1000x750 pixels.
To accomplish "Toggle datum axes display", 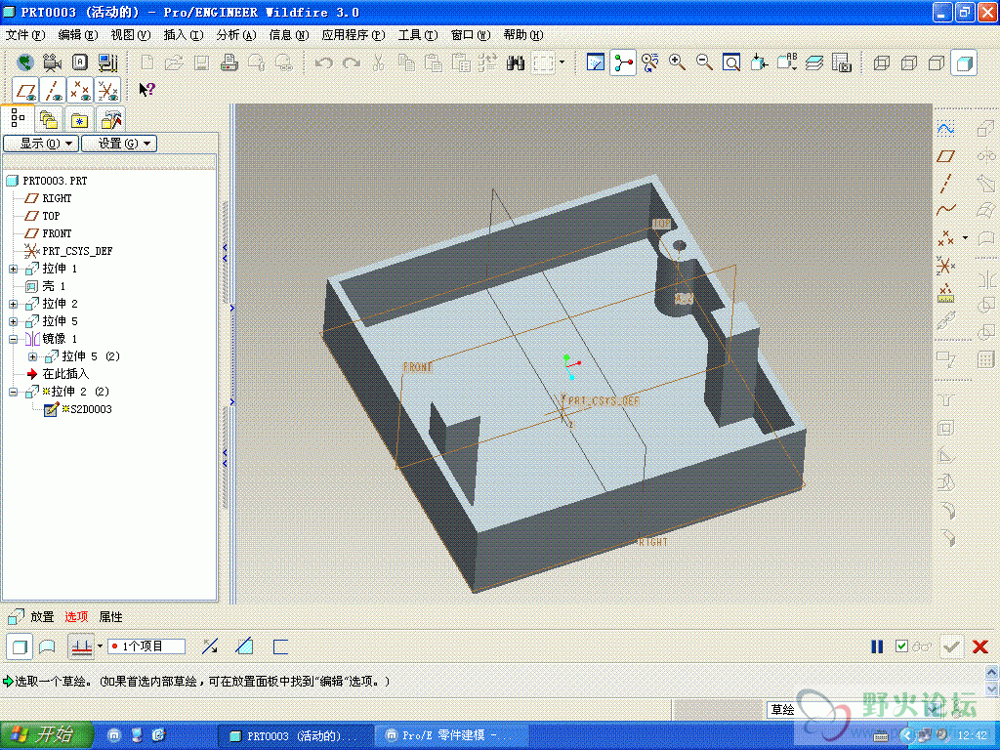I will click(x=53, y=90).
